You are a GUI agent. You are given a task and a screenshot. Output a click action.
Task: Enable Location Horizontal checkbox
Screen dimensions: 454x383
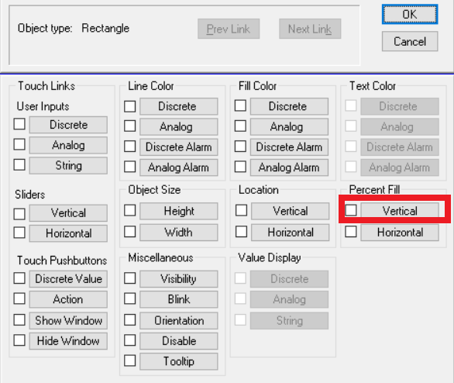tap(241, 232)
